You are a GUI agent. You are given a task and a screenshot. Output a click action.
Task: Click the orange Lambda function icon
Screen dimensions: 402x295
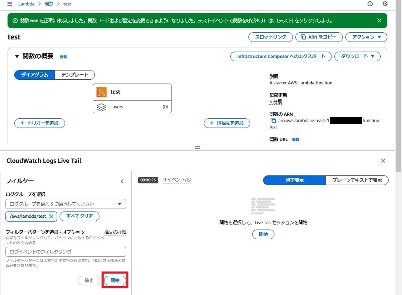click(102, 92)
